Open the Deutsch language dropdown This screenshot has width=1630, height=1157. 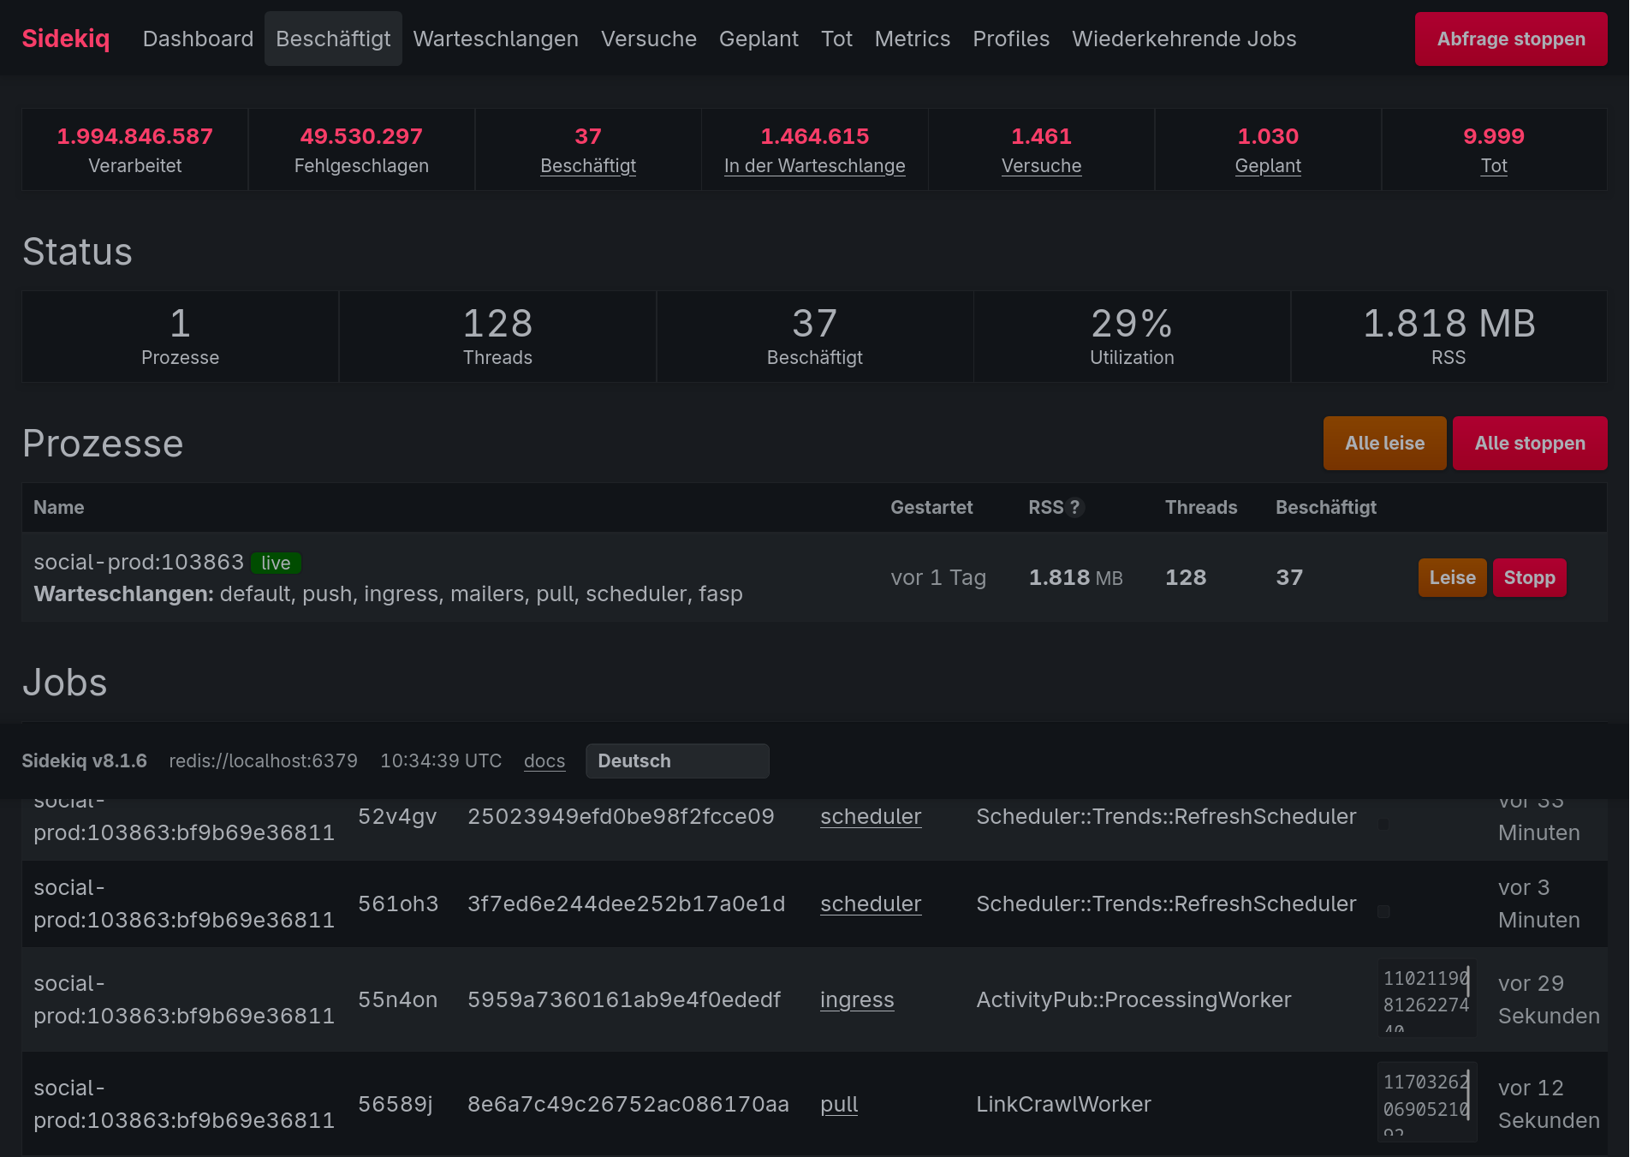coord(677,760)
